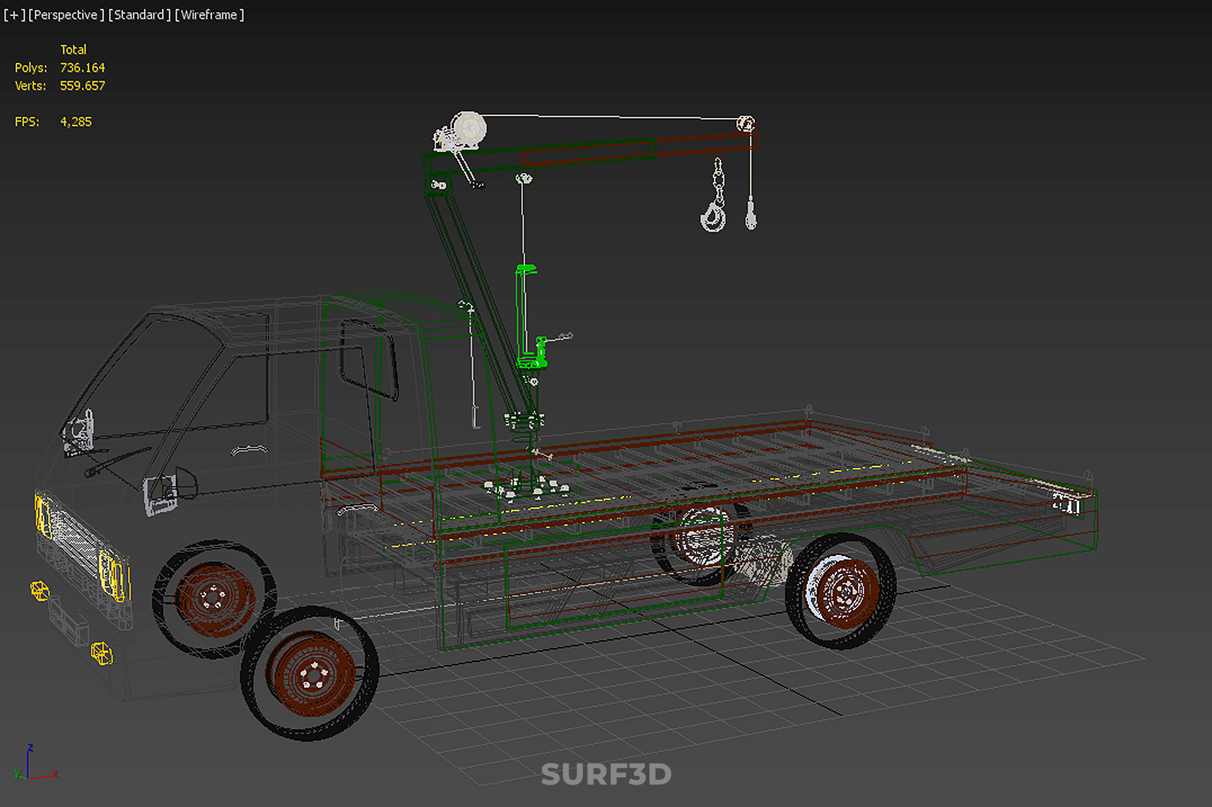The width and height of the screenshot is (1212, 807).
Task: Open the Perspective point-of-view viewport menu
Action: tap(66, 15)
